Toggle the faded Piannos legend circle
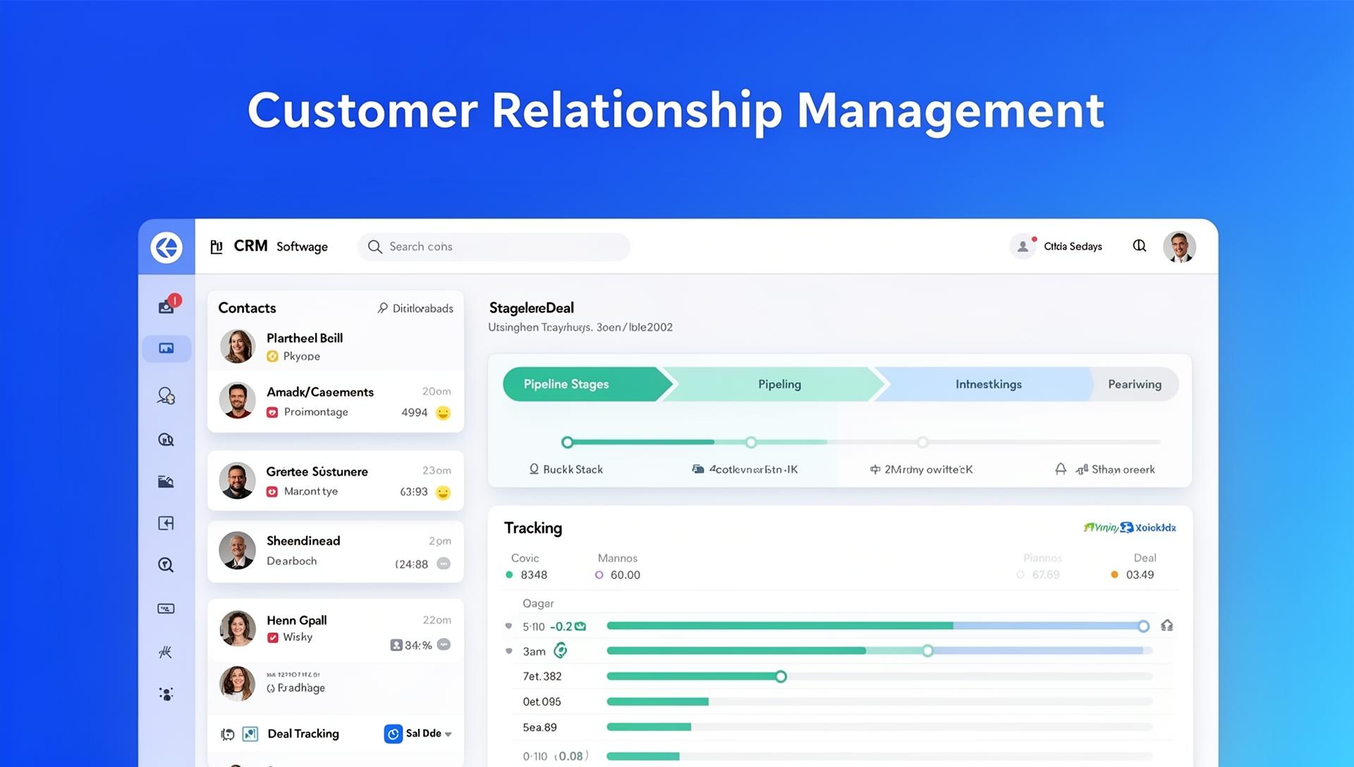Screen dimensions: 1354x767 pos(1020,575)
